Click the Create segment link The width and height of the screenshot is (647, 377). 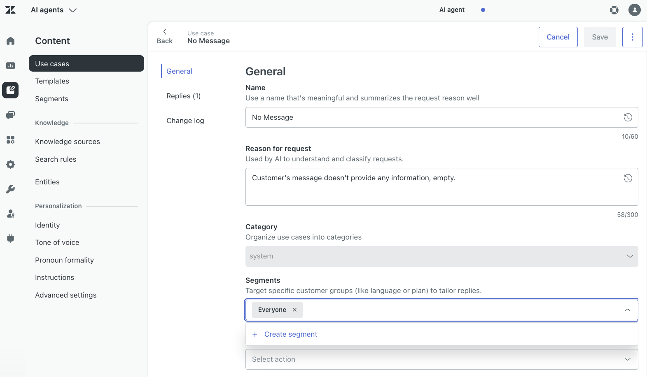click(x=291, y=335)
